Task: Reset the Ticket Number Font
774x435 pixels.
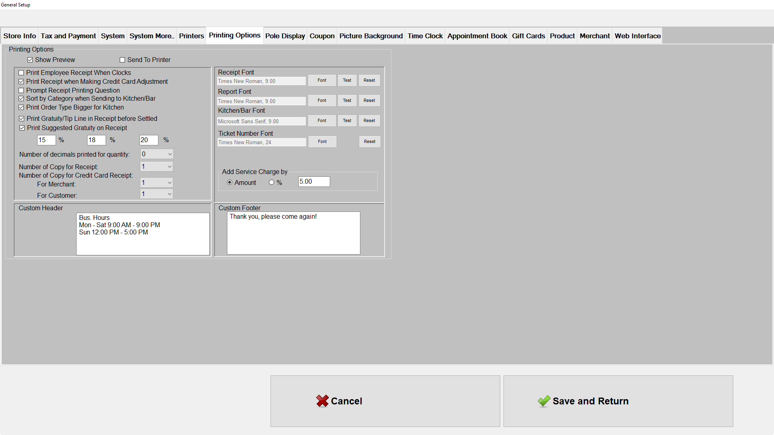Action: click(369, 142)
